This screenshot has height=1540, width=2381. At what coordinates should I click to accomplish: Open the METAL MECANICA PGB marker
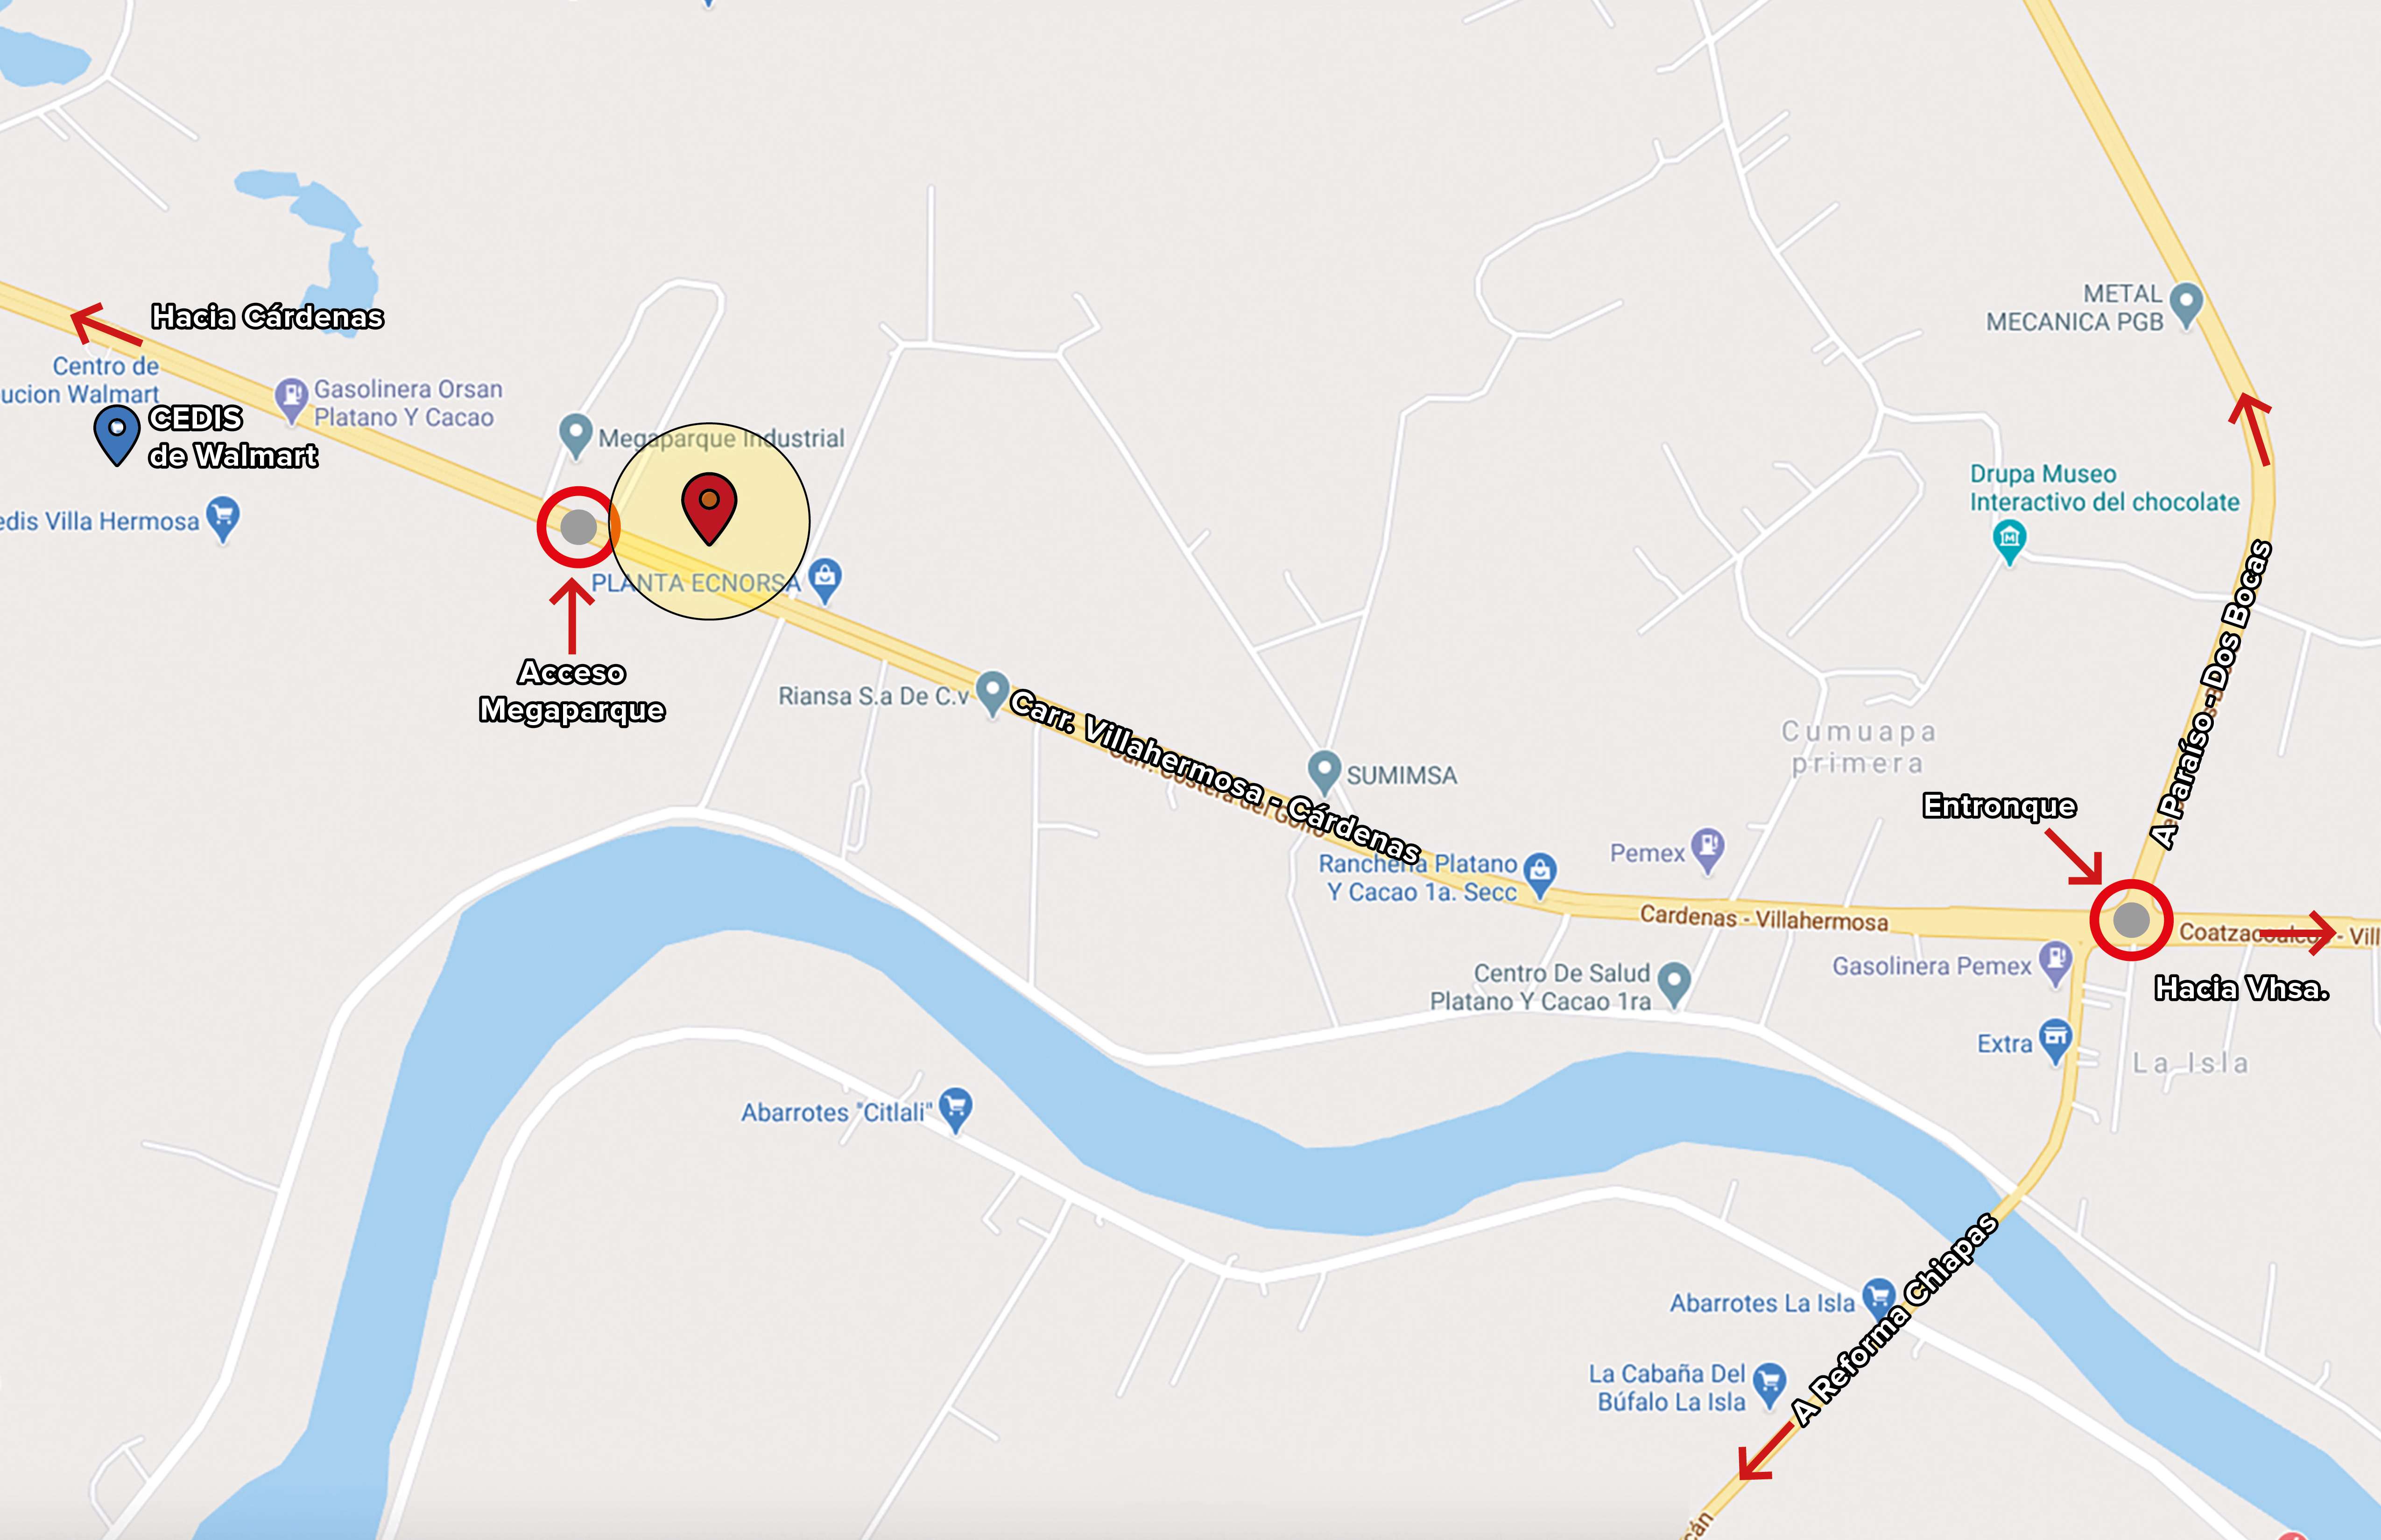point(2187,306)
